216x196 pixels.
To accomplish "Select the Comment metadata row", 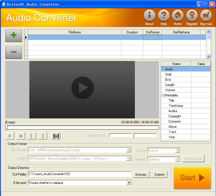I will point(186,121).
